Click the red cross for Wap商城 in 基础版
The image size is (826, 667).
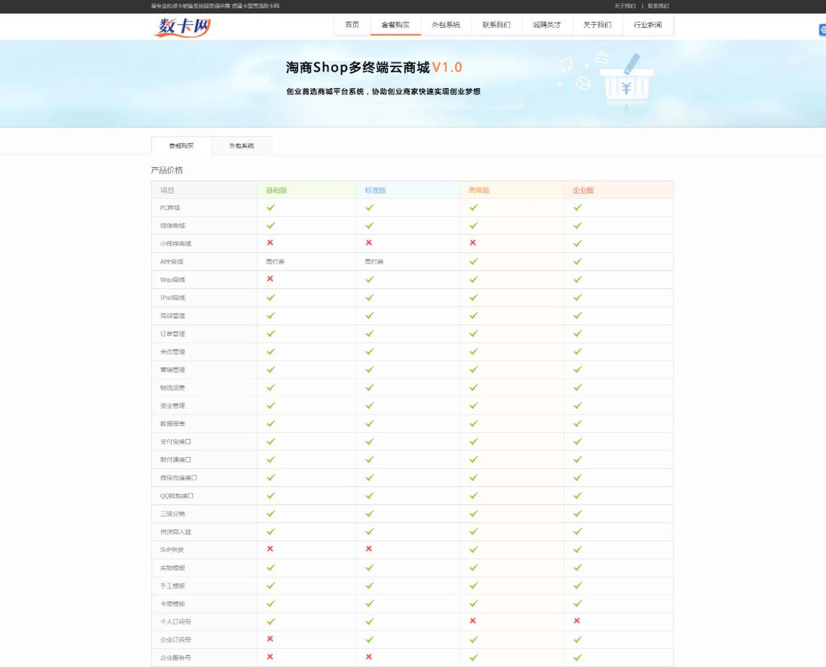click(x=270, y=279)
